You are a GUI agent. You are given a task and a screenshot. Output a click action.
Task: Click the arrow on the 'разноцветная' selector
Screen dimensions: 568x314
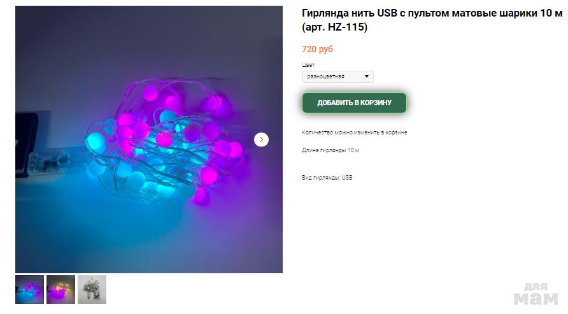(x=367, y=76)
